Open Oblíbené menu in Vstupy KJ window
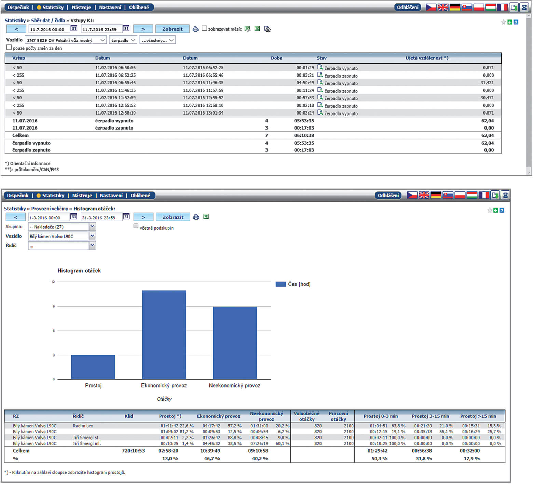 coord(139,7)
